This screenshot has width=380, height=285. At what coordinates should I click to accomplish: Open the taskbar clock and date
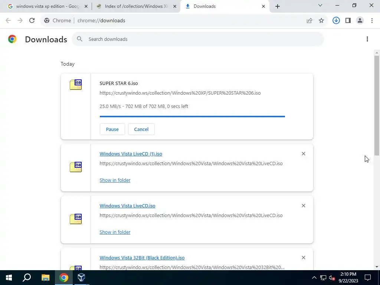[348, 278]
